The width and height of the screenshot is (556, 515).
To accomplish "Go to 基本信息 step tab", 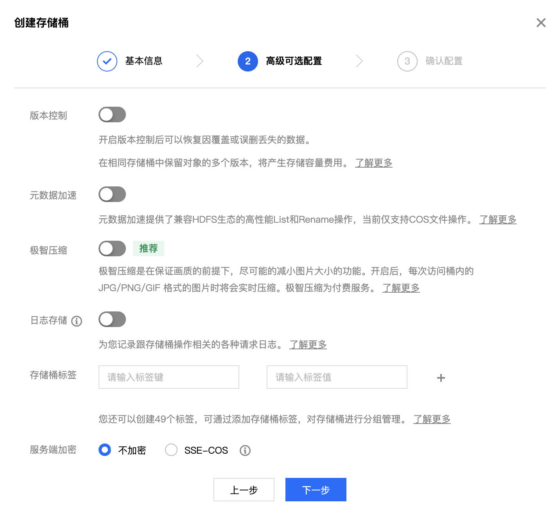I will 144,61.
